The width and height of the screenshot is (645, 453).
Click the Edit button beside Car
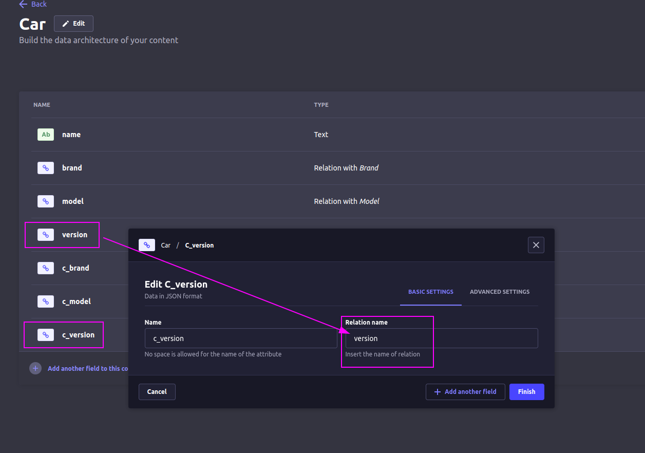coord(73,24)
